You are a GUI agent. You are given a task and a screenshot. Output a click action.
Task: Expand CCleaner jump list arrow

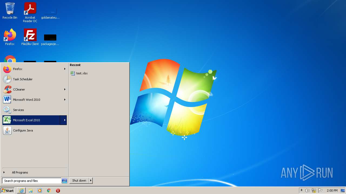coord(65,89)
